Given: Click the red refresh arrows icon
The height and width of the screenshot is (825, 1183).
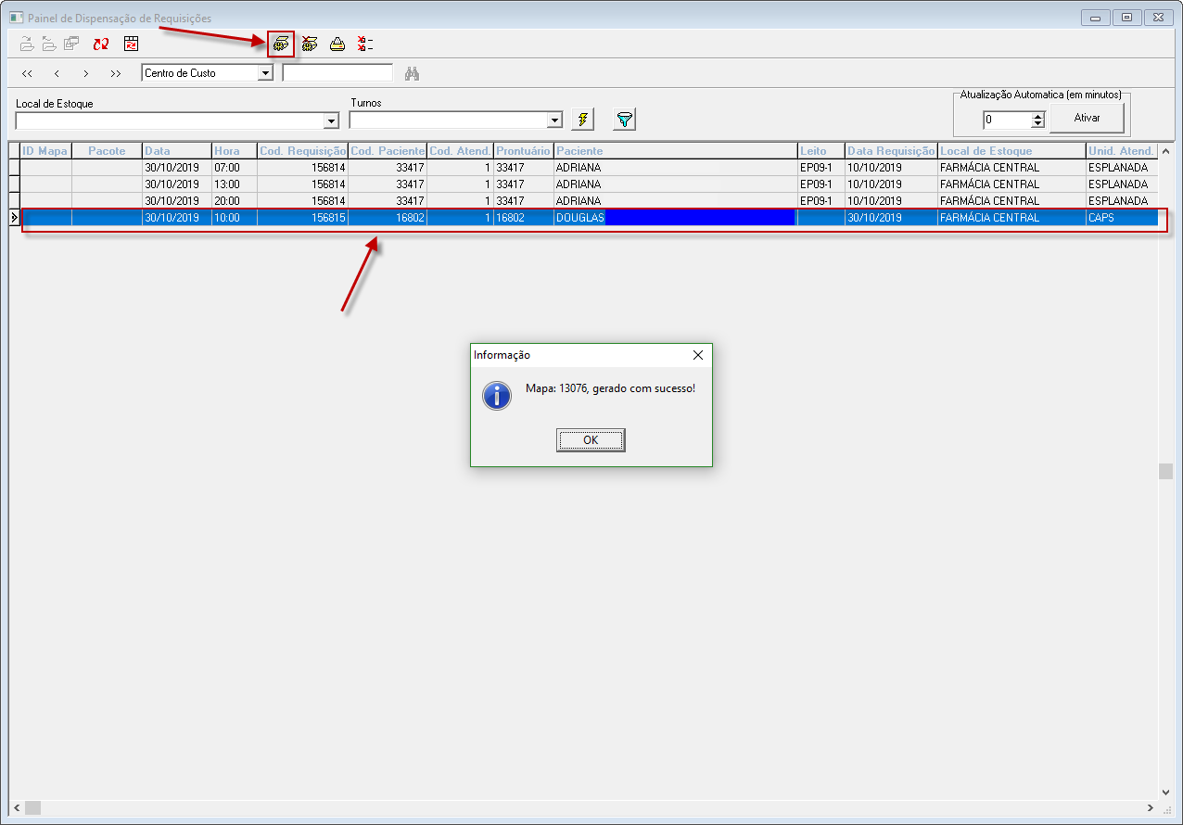Looking at the screenshot, I should click(101, 44).
